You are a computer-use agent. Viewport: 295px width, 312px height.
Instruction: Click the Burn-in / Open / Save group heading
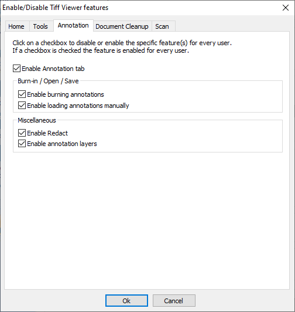(48, 81)
